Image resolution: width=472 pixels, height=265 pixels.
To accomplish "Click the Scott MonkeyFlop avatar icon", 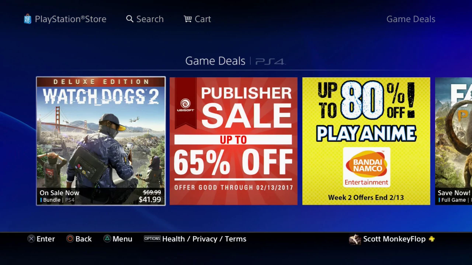I will [355, 239].
